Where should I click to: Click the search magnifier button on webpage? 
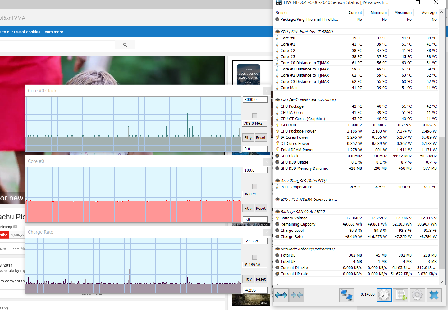pos(125,45)
